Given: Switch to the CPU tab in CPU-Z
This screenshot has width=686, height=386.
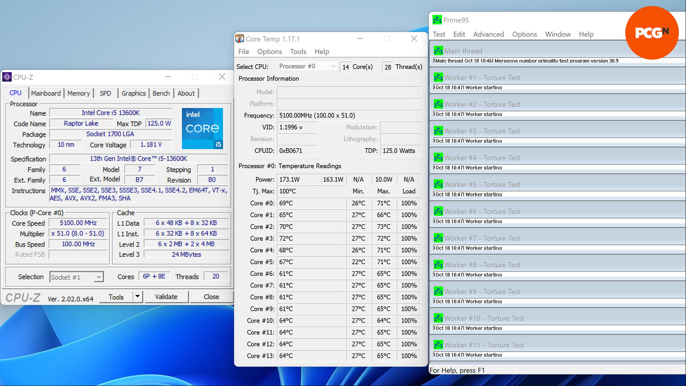Looking at the screenshot, I should coord(15,93).
